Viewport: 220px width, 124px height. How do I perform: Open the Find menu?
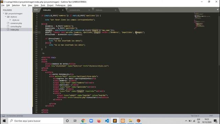pyautogui.click(x=24, y=6)
